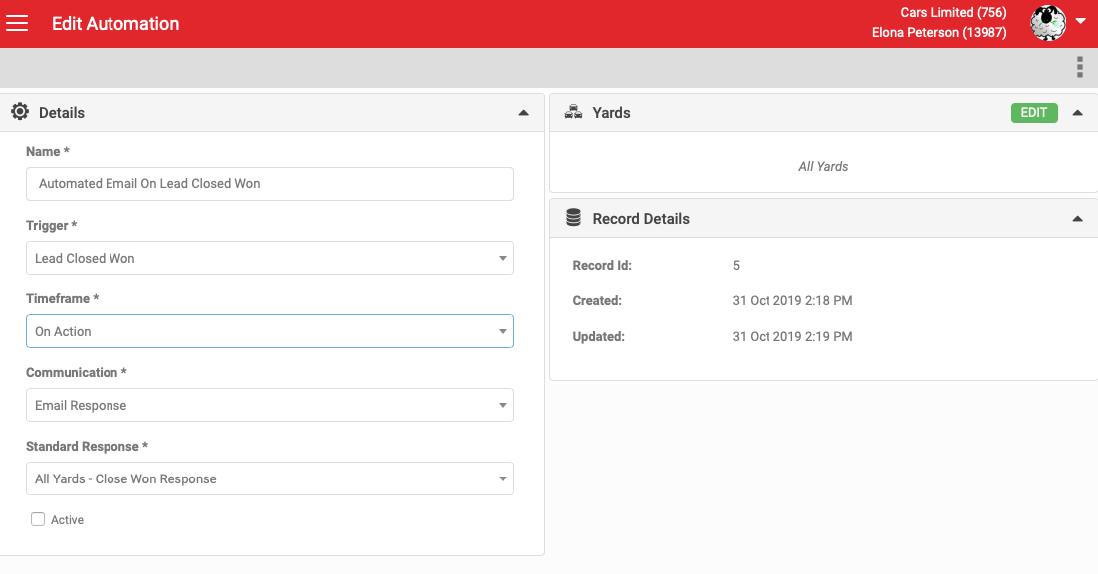
Task: Click the Details panel heading text
Action: point(62,113)
